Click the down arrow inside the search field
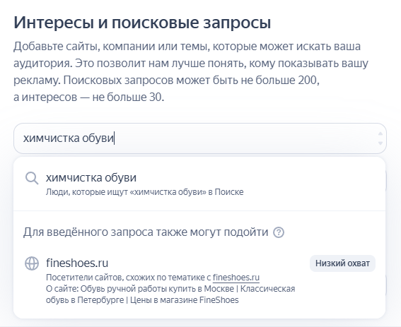This screenshot has width=401, height=327. click(x=380, y=143)
